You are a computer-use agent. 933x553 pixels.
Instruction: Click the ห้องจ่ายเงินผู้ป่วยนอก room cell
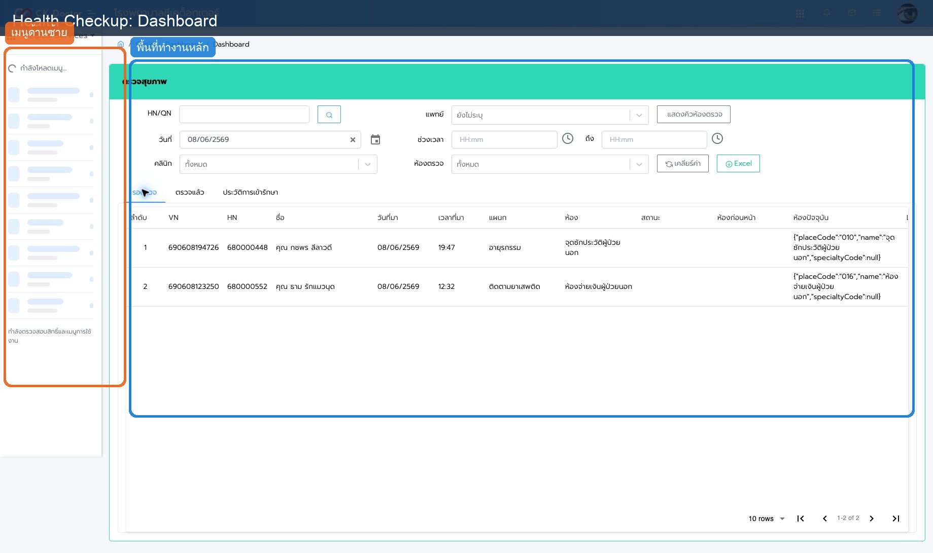click(x=599, y=286)
